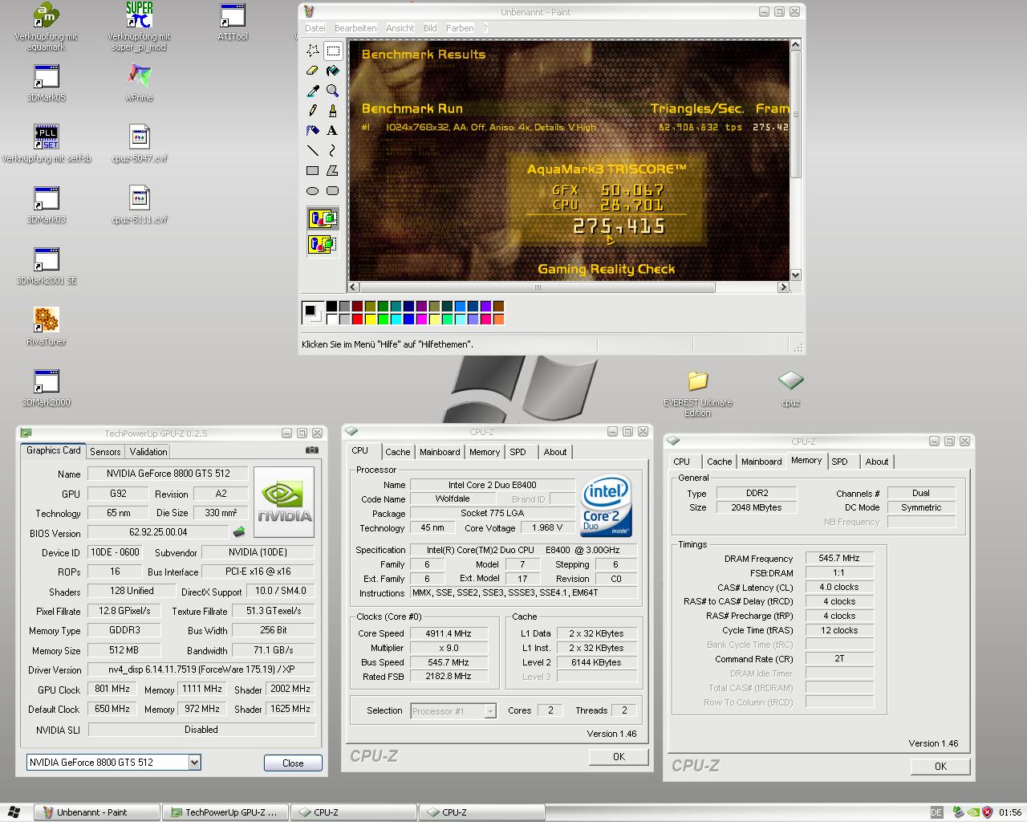This screenshot has height=822, width=1027.
Task: Open the setfsb PLL SET shortcut
Action: click(46, 143)
